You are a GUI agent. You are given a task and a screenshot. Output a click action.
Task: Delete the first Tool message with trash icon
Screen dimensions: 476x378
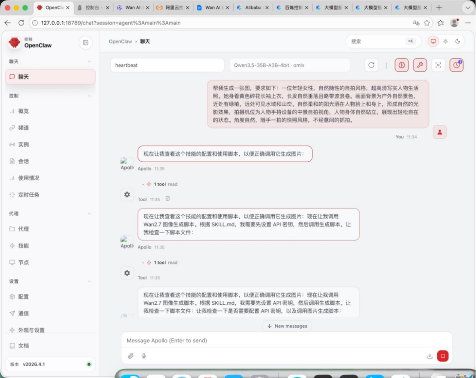pyautogui.click(x=167, y=199)
